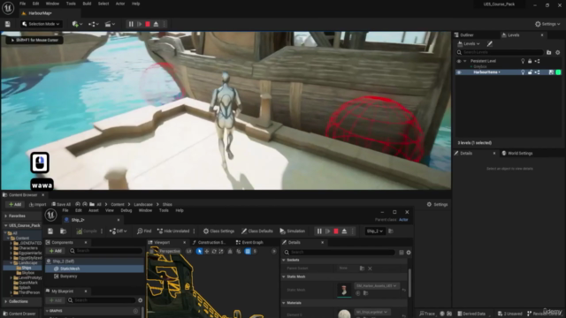Click browse to asset icon in blueprint toolbar
The width and height of the screenshot is (566, 318).
pos(63,231)
